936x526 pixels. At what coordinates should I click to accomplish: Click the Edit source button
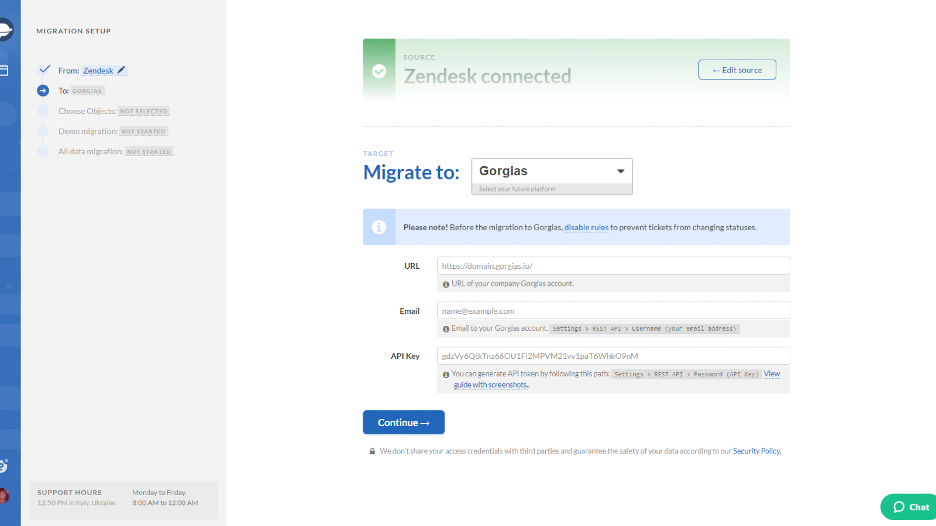point(737,70)
